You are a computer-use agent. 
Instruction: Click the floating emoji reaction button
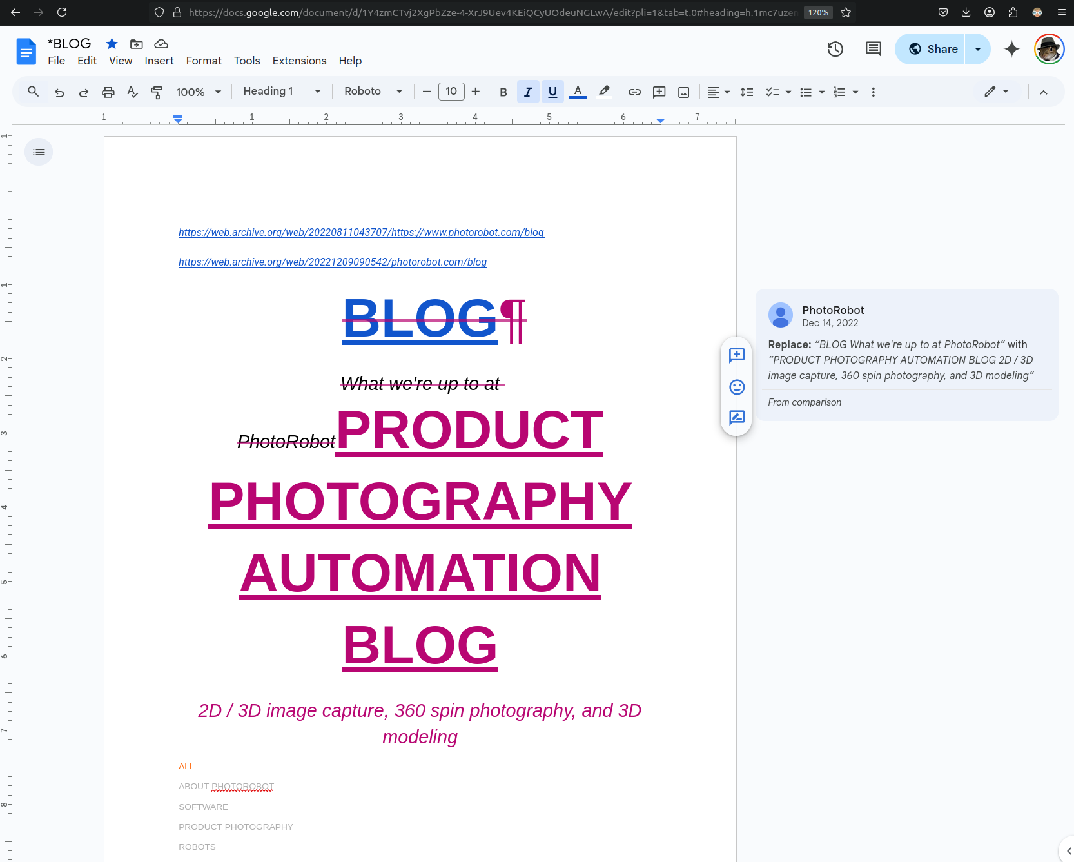pos(737,387)
